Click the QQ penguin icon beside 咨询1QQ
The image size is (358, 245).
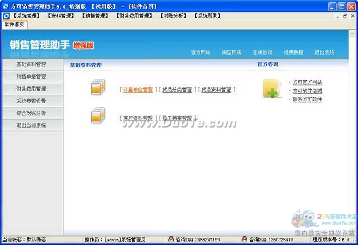click(171, 239)
